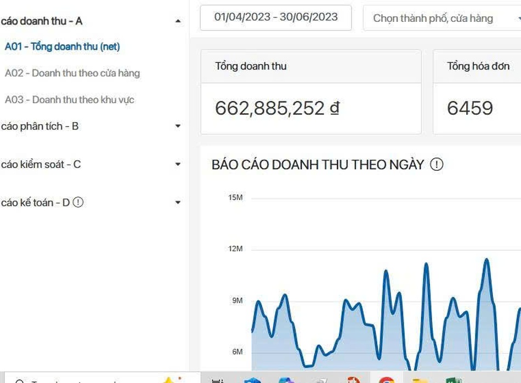Click the Tổng doanh thu amount 662,885,252
Viewport: 521px width, 383px height.
point(276,108)
